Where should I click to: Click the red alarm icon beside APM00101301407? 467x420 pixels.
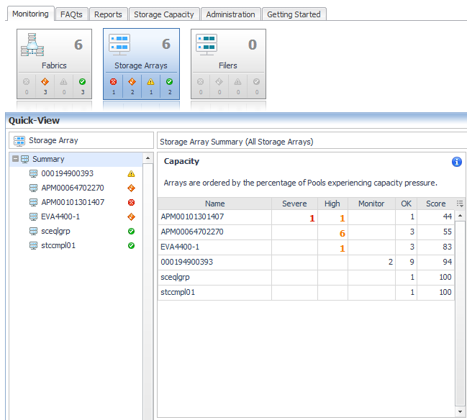[x=131, y=202]
